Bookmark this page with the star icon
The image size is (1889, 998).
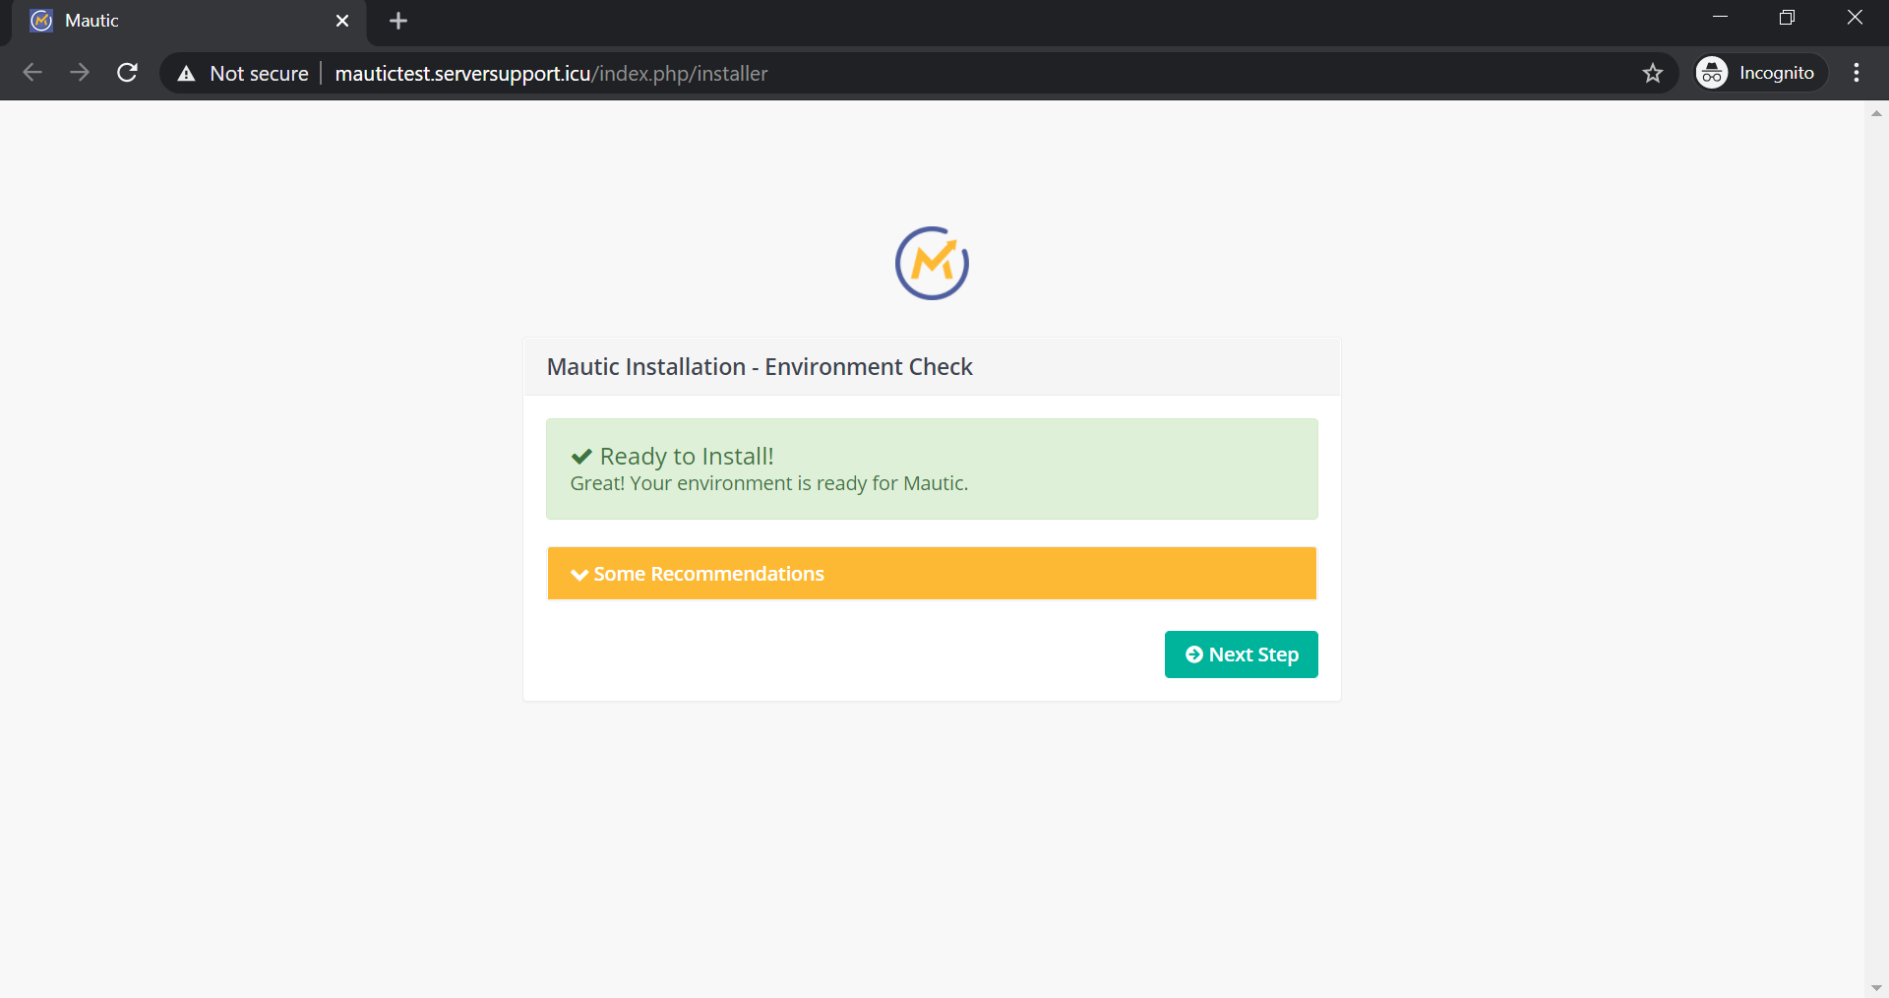tap(1653, 73)
